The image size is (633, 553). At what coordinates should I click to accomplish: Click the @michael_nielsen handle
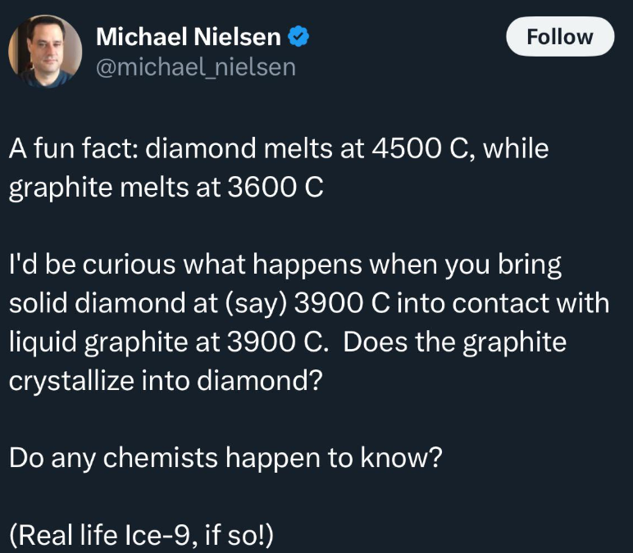196,66
